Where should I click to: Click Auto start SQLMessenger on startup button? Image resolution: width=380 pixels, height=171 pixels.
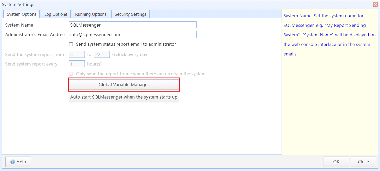click(124, 97)
